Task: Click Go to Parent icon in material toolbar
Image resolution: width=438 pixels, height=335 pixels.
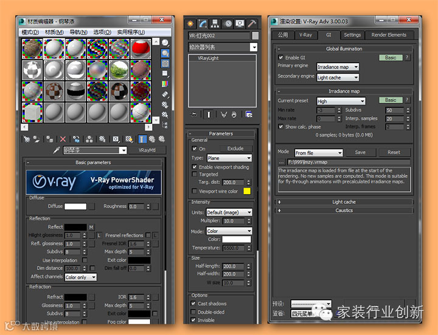Action: coord(152,139)
